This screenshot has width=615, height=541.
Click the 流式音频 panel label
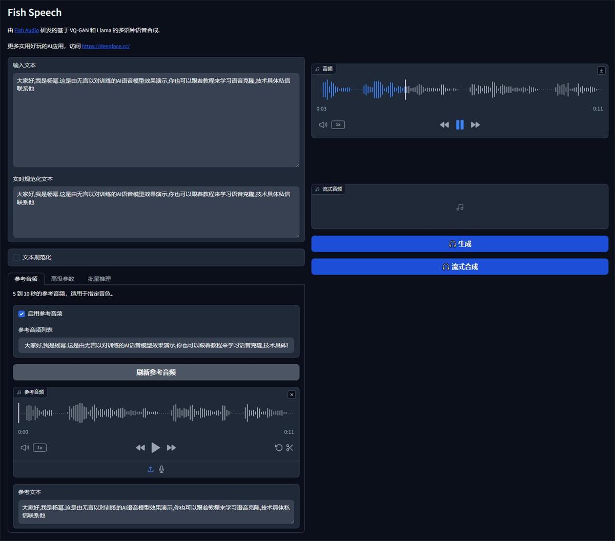click(x=329, y=189)
